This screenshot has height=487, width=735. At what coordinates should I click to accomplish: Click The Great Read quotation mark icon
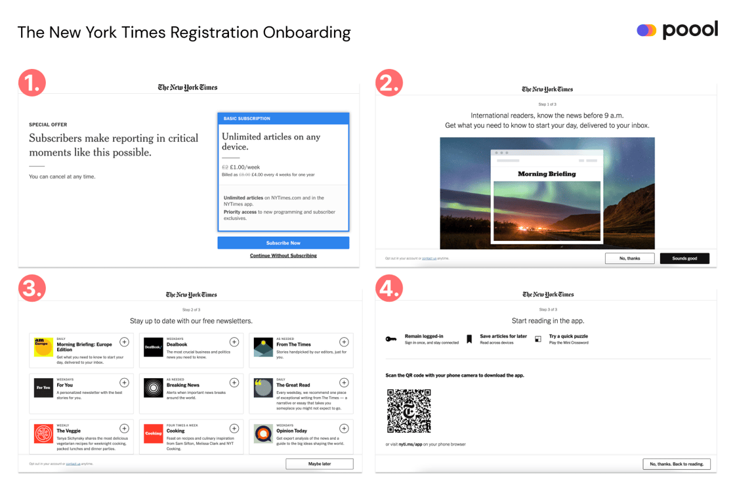264,388
